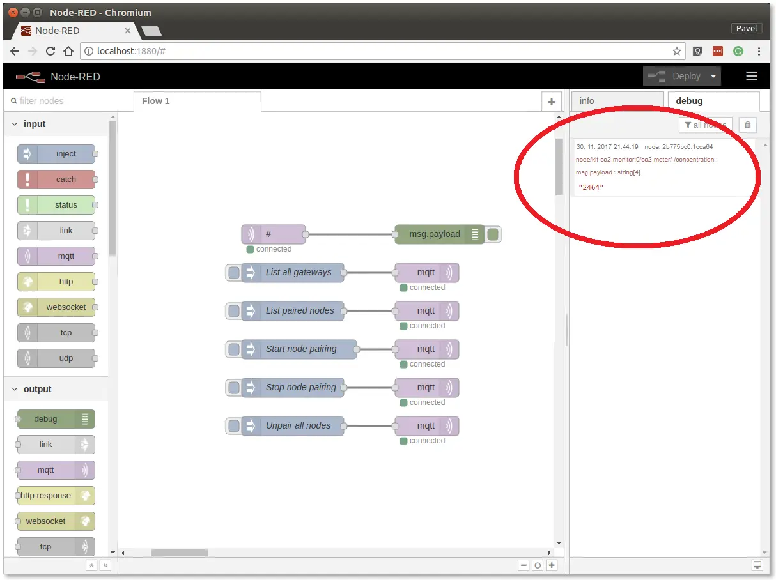Image resolution: width=776 pixels, height=580 pixels.
Task: Select the # mqtt input node on canvas
Action: pos(274,234)
